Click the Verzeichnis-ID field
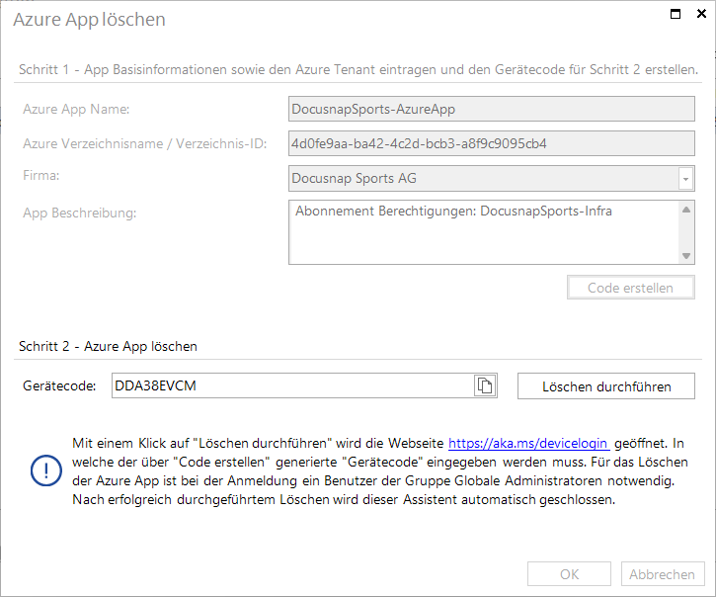Screen dimensions: 716x597 tap(492, 143)
